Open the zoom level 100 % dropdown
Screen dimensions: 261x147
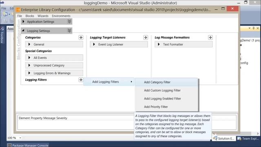20,138
